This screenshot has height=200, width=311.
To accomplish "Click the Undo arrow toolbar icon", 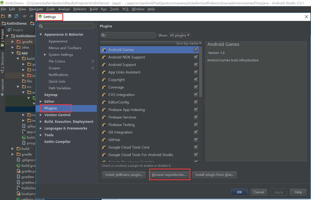I will pos(25,16).
